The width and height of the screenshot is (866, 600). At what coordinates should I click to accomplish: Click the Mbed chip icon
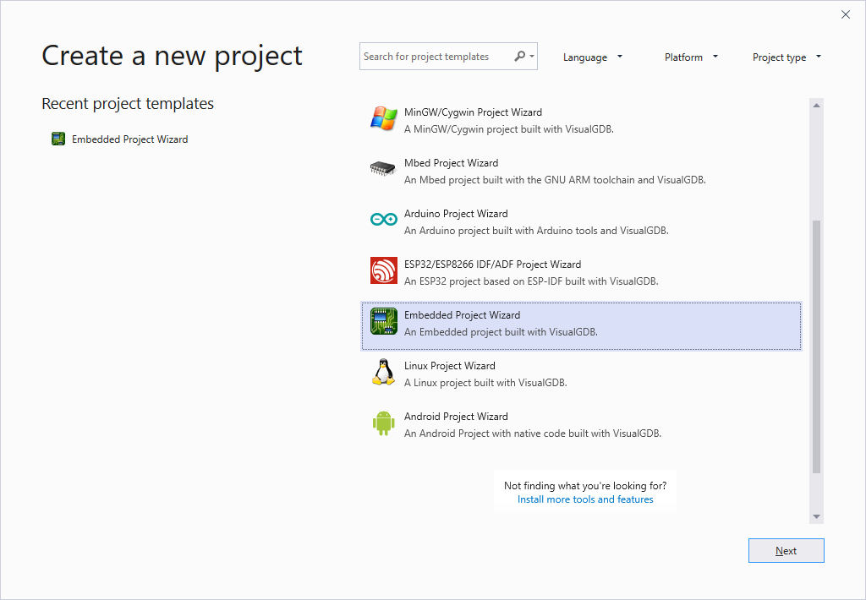point(383,168)
